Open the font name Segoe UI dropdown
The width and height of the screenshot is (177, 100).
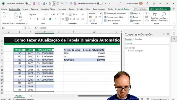[45, 14]
